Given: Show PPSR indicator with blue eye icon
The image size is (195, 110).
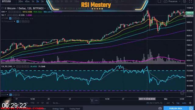Looking at the screenshot, I should (10, 18).
